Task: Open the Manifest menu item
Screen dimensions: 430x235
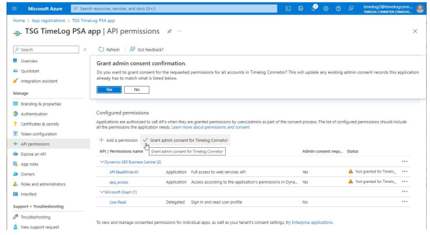Action: [29, 194]
